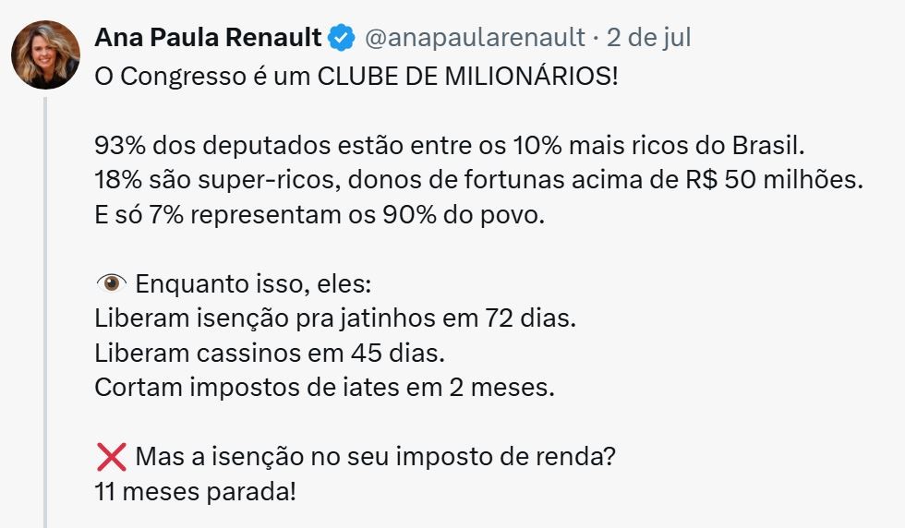Image resolution: width=905 pixels, height=528 pixels.
Task: Click the 'Mas a isenção no seu imposto' text
Action: point(375,456)
